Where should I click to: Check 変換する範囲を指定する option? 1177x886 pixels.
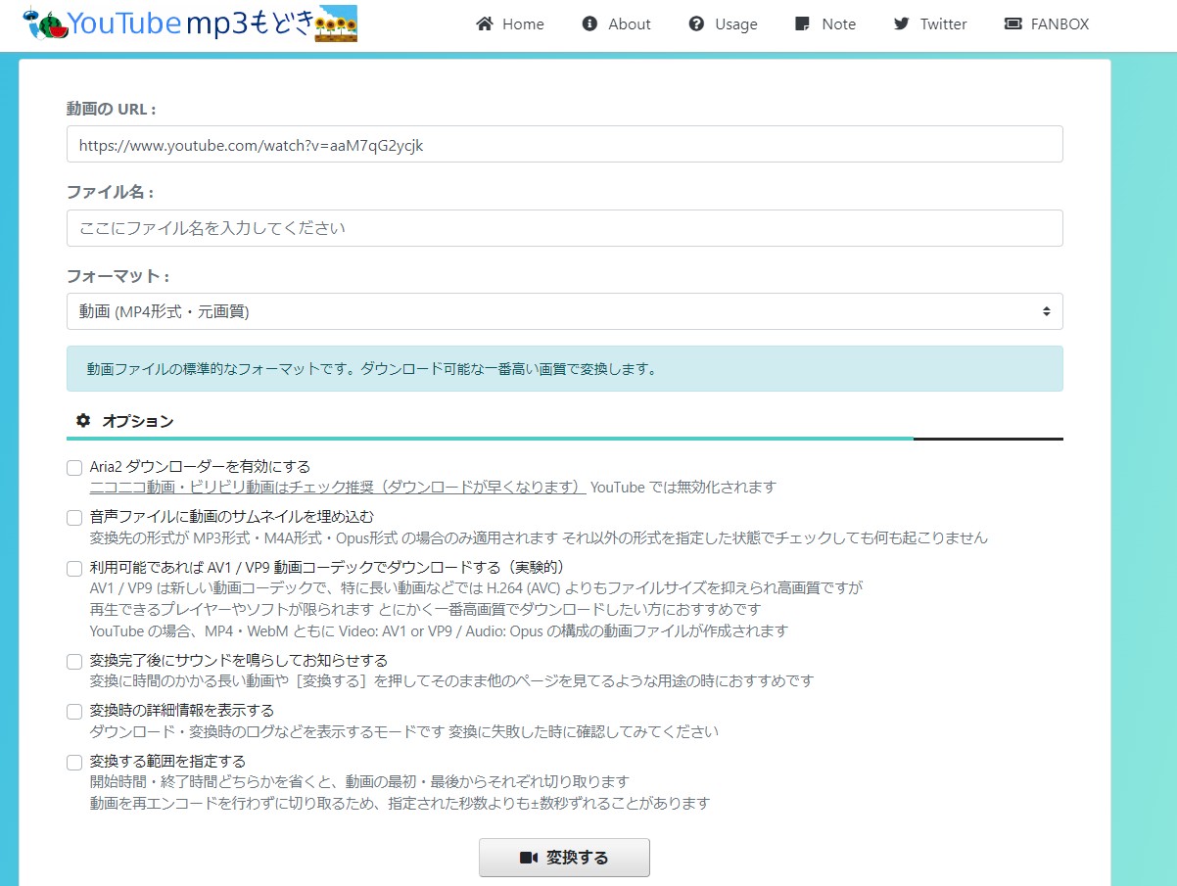coord(74,762)
